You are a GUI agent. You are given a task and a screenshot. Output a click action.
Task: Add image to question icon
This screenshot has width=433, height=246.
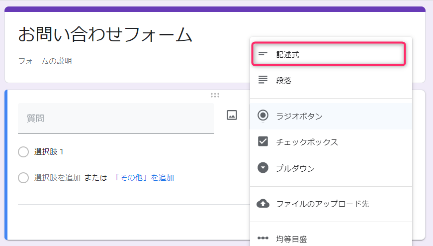(x=232, y=115)
